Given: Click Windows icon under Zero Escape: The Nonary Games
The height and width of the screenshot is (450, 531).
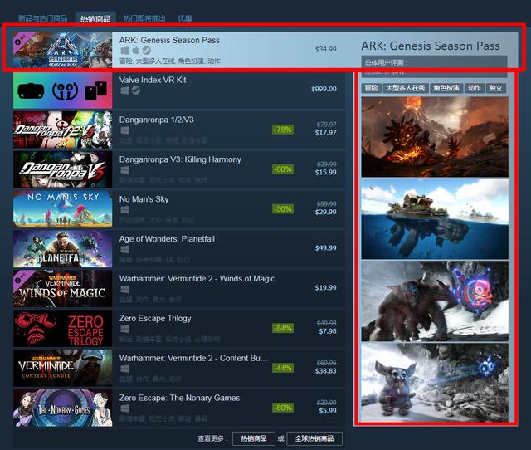Looking at the screenshot, I should pos(124,408).
